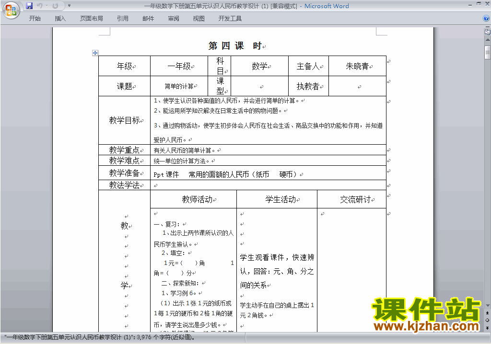Open the 开发工具 tab
This screenshot has width=491, height=344.
click(x=230, y=19)
